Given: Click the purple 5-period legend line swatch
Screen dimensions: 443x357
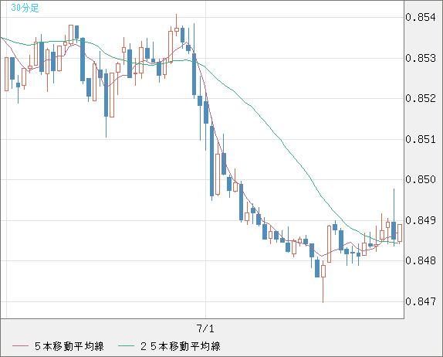Looking at the screenshot, I should pyautogui.click(x=20, y=346).
